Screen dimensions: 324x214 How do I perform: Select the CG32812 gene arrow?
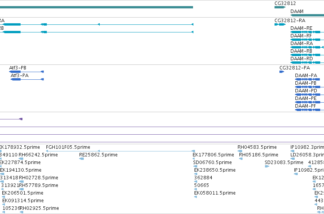[x=280, y=7]
